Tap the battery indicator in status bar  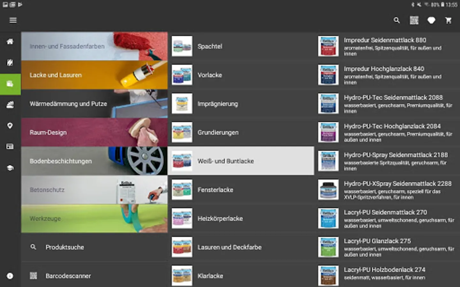pyautogui.click(x=443, y=4)
